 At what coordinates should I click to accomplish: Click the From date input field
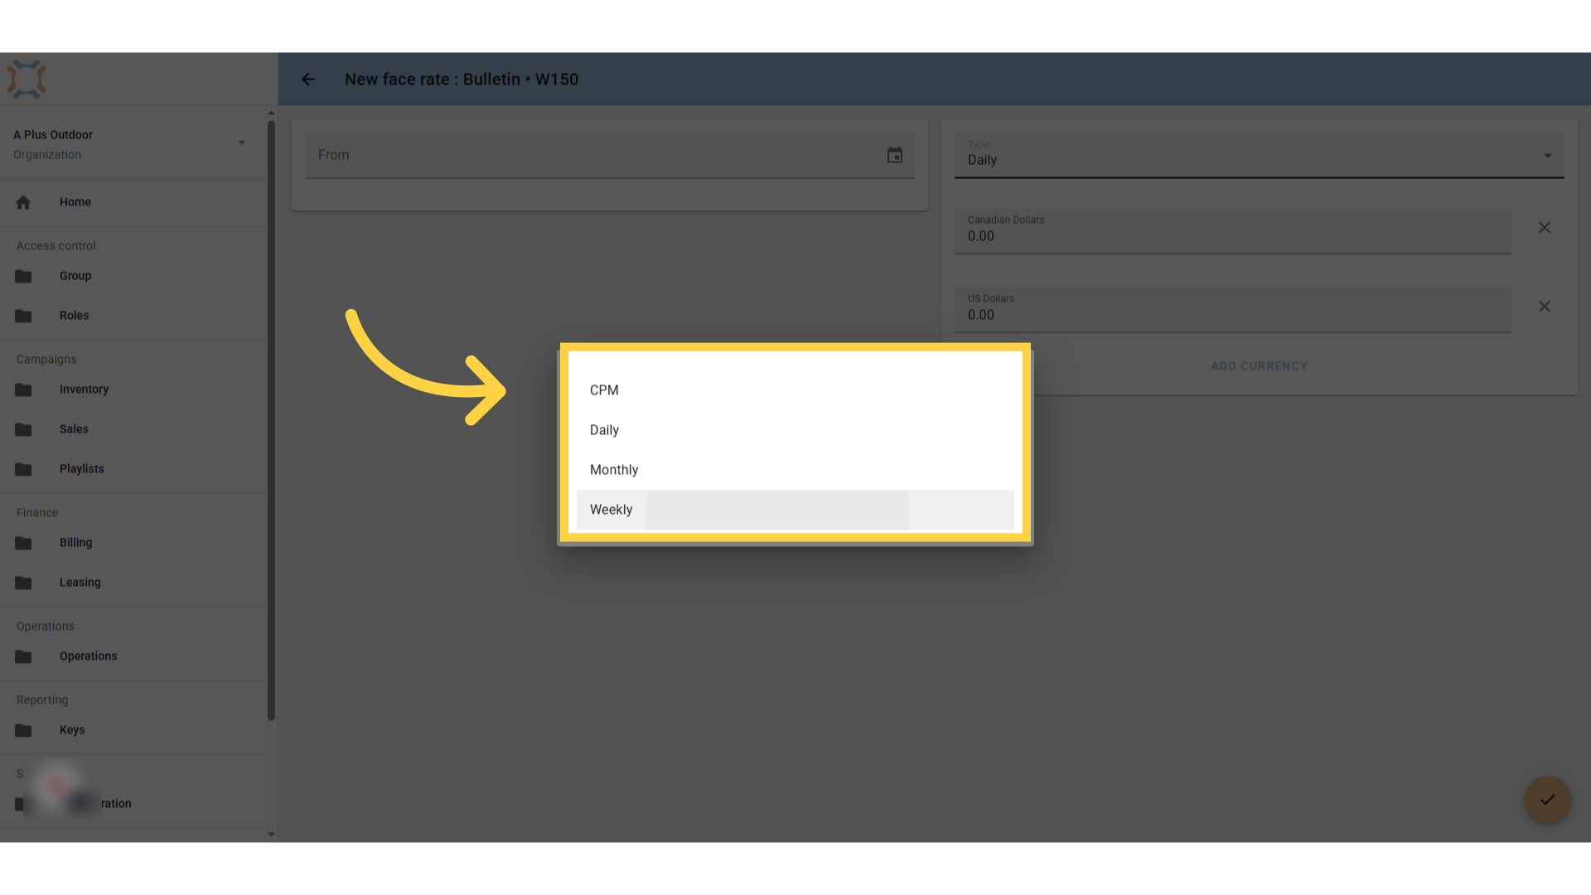[x=610, y=155]
